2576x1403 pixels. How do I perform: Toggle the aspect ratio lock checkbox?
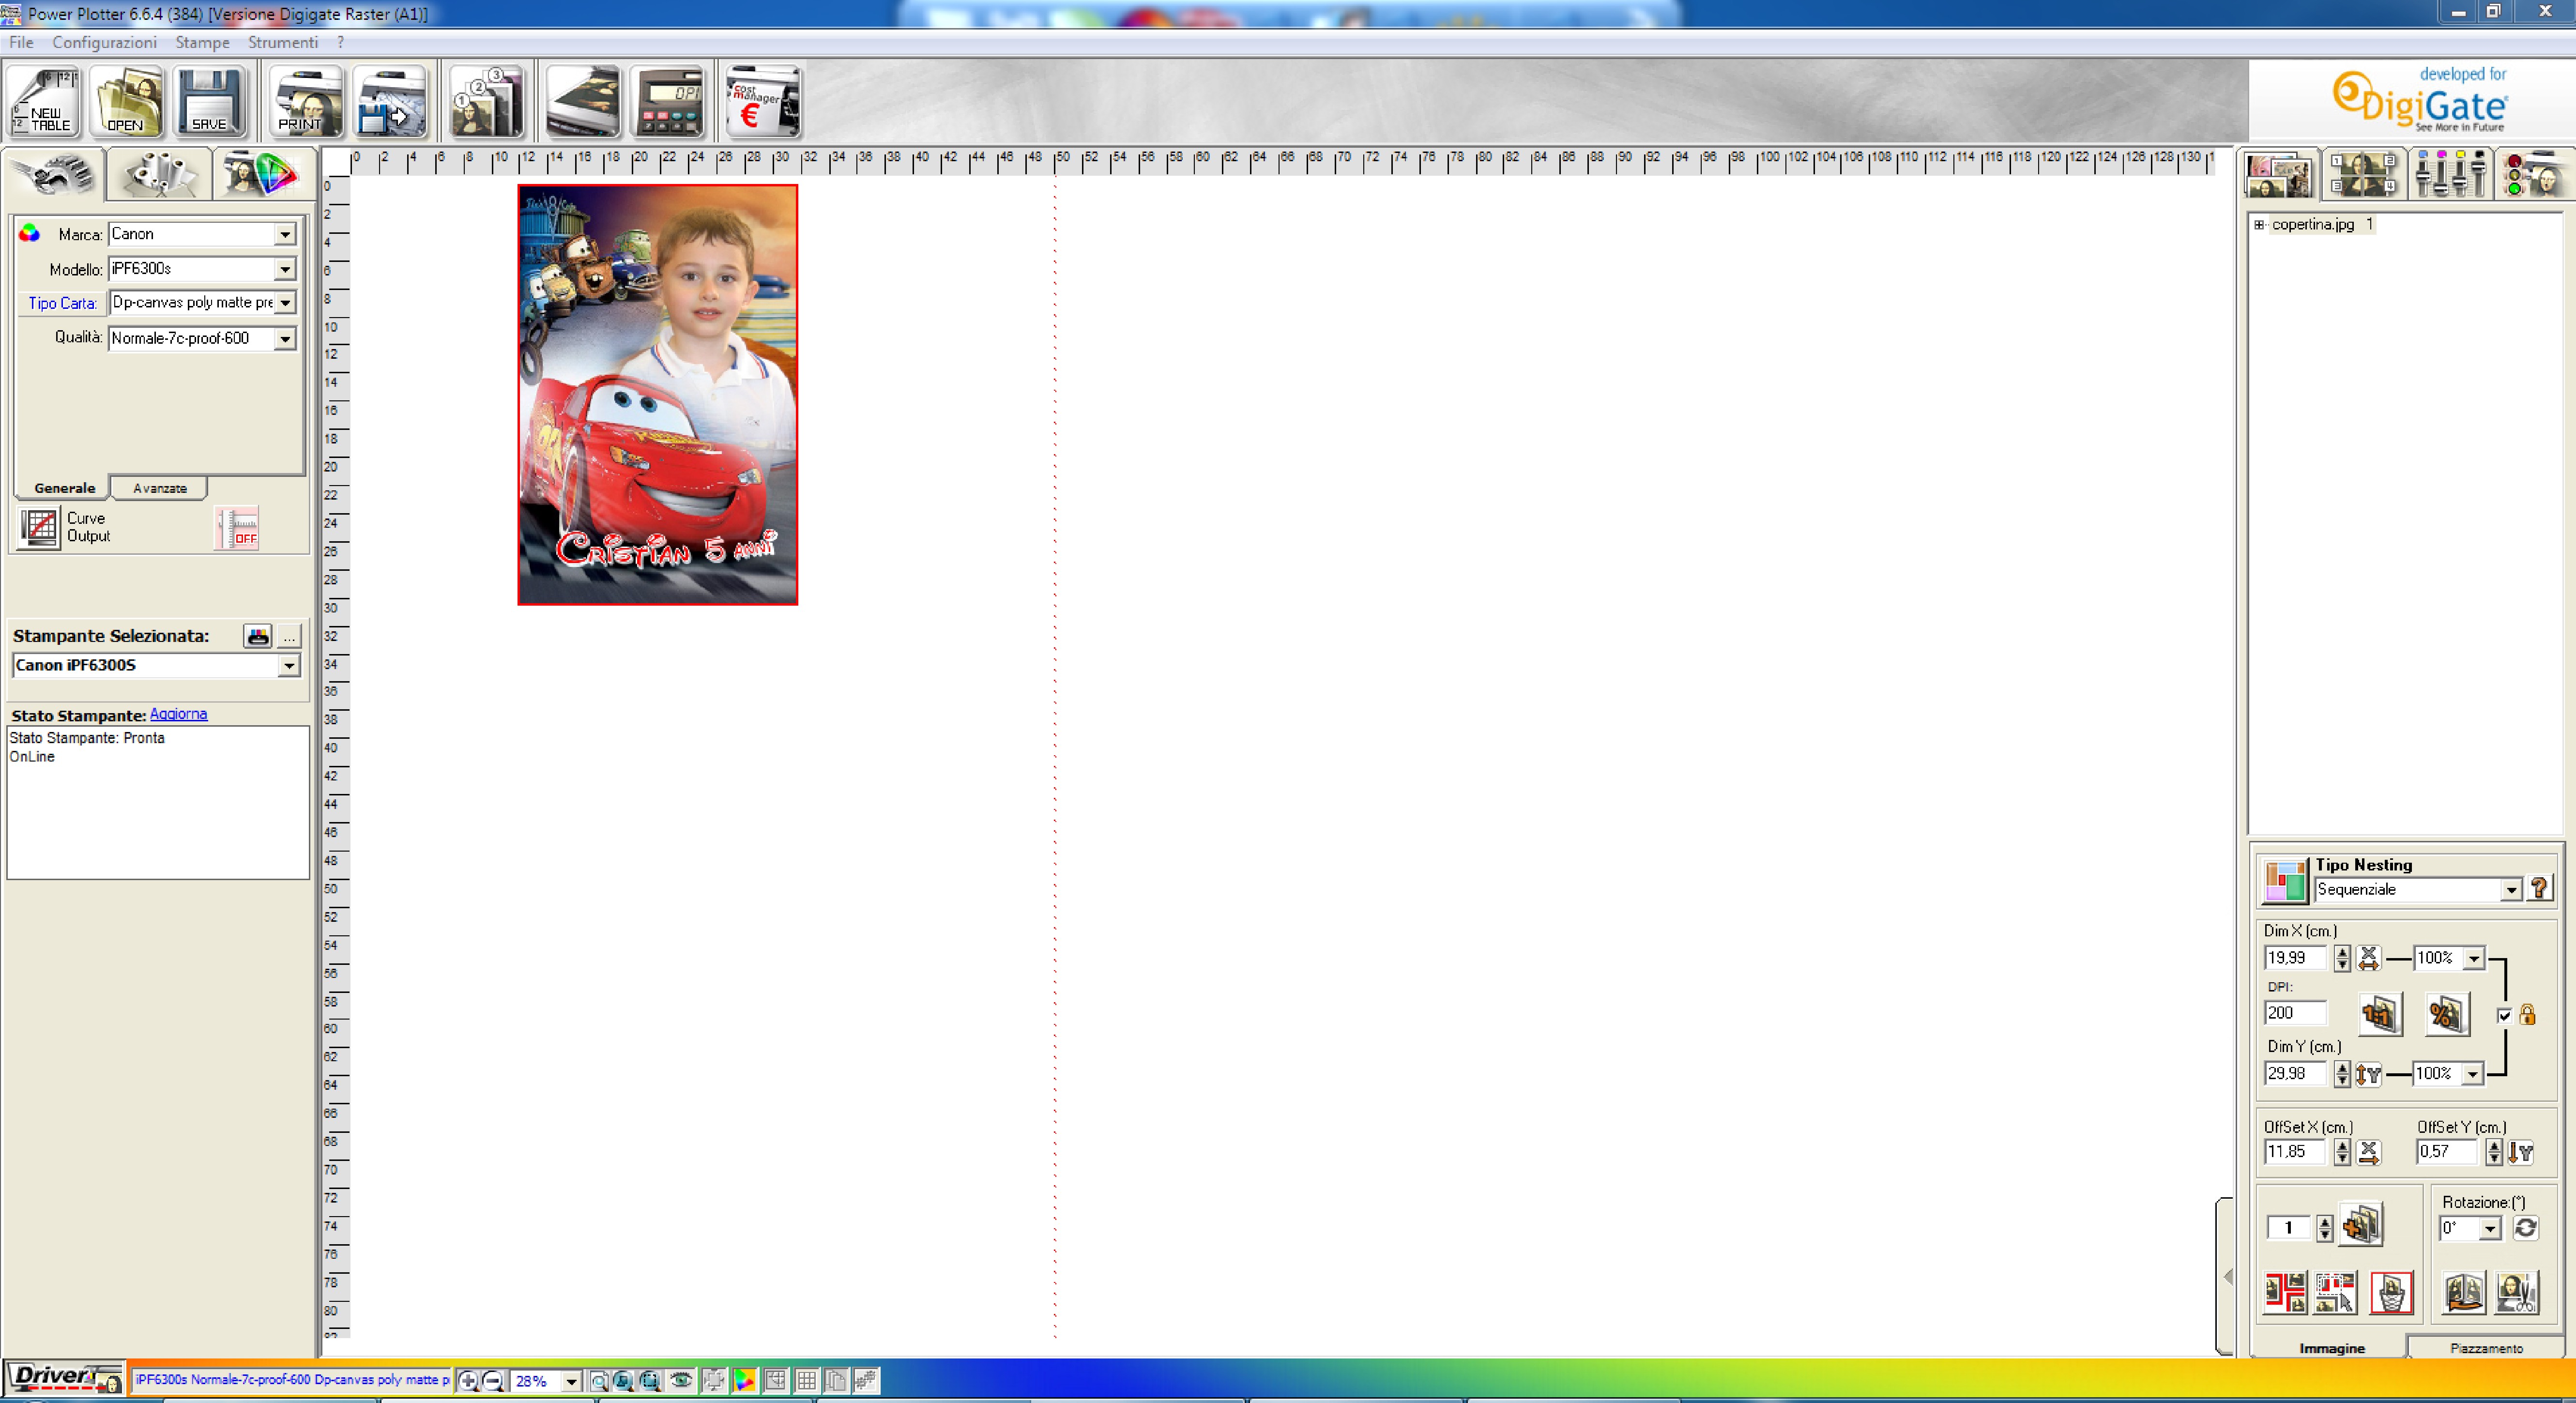click(x=2504, y=1016)
